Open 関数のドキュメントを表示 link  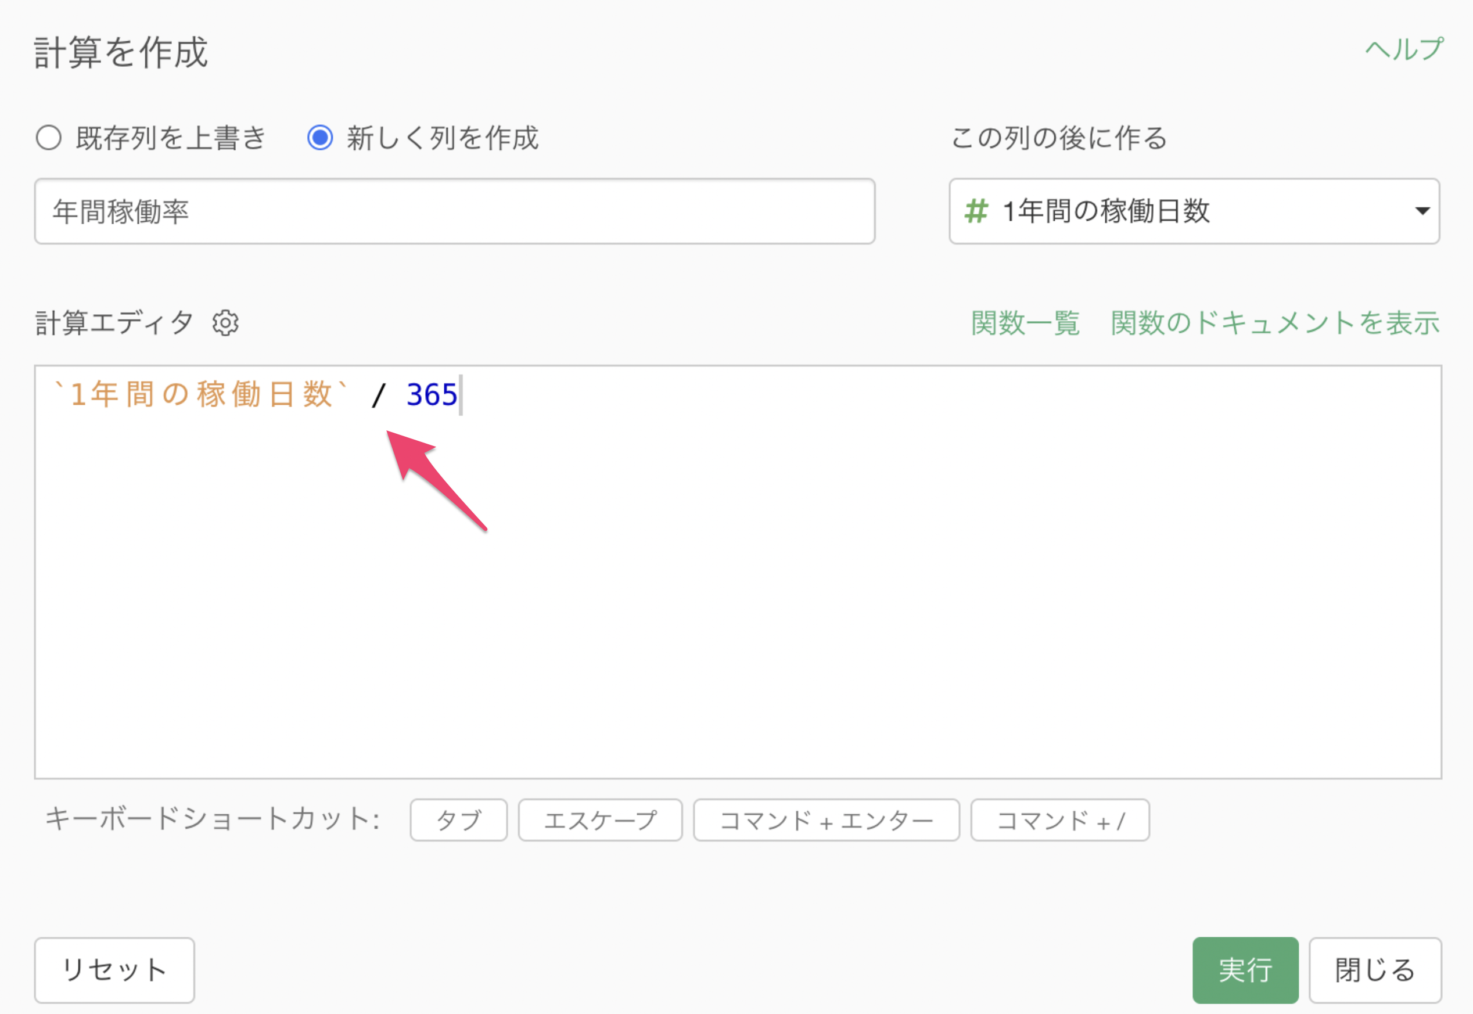(x=1275, y=323)
